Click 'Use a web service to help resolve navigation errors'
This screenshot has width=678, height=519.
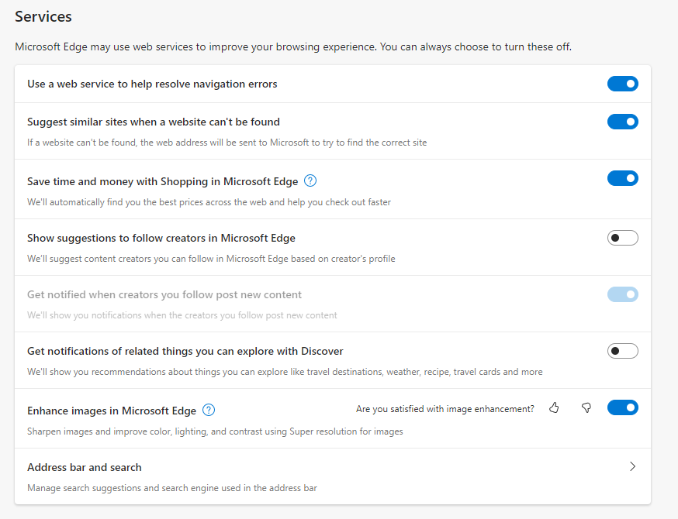[152, 84]
